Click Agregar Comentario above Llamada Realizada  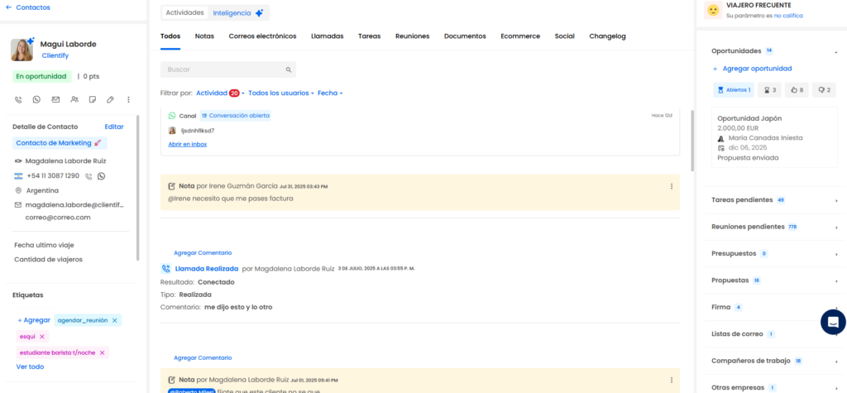[203, 252]
